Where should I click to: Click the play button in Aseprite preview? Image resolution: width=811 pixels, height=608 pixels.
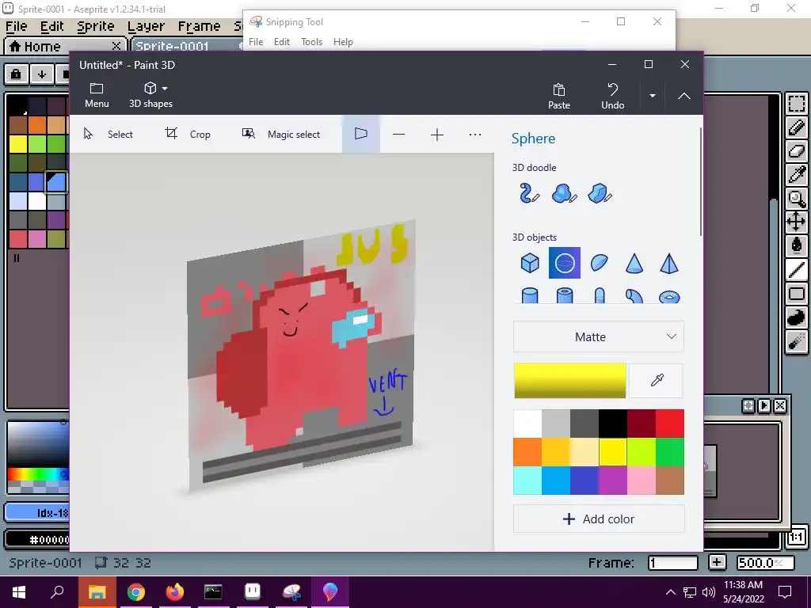tap(764, 406)
